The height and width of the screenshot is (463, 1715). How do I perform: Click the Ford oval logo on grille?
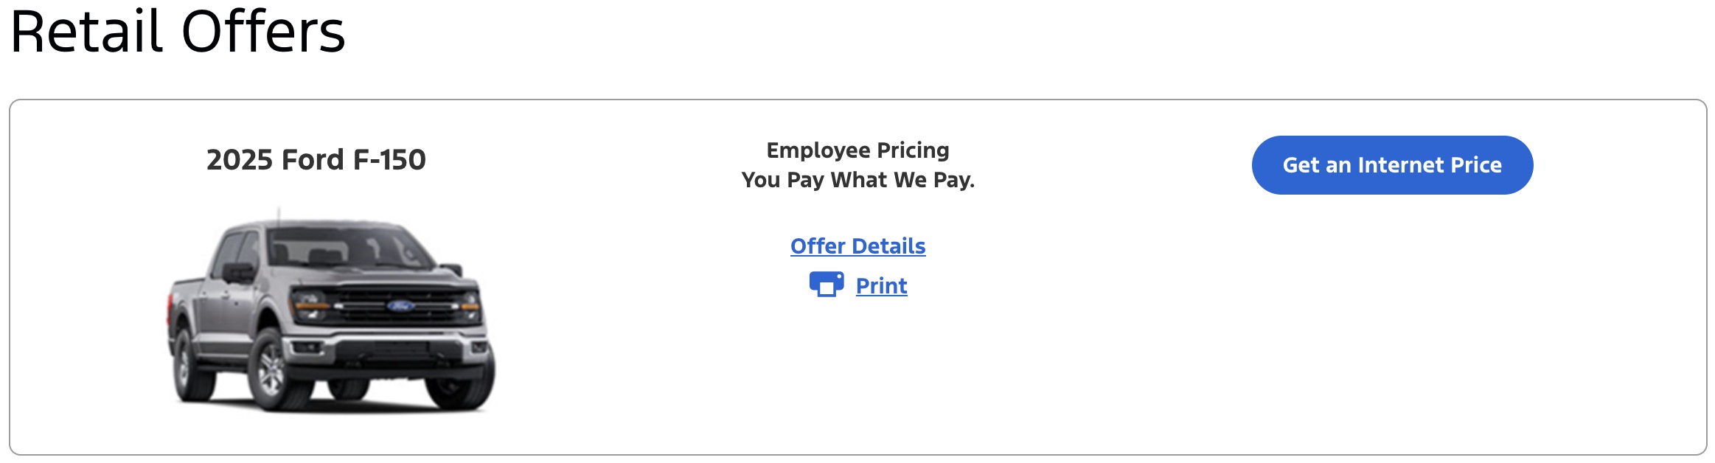400,305
